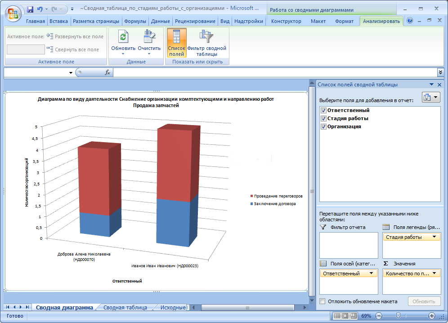The width and height of the screenshot is (448, 323).
Task: Zoom out with the minus button
Action: [379, 316]
